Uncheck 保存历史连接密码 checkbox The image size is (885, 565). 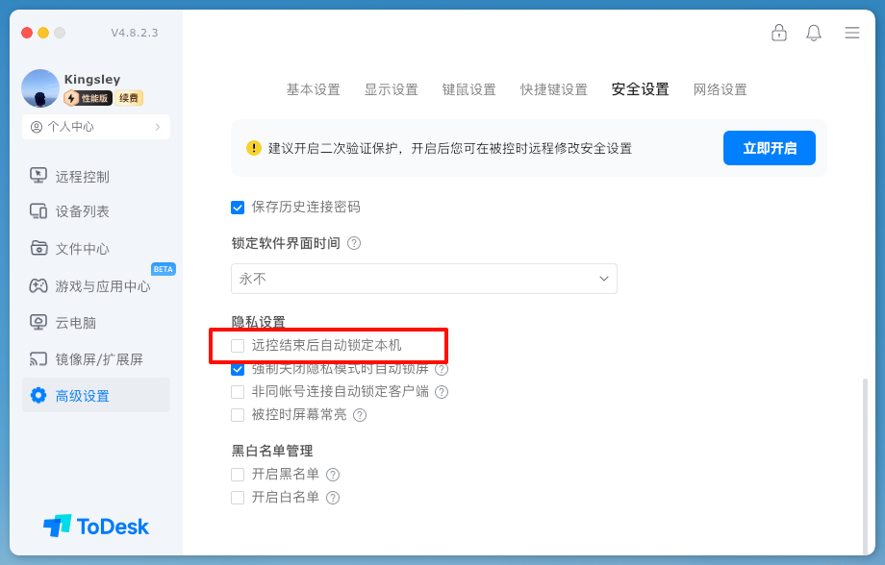(238, 207)
